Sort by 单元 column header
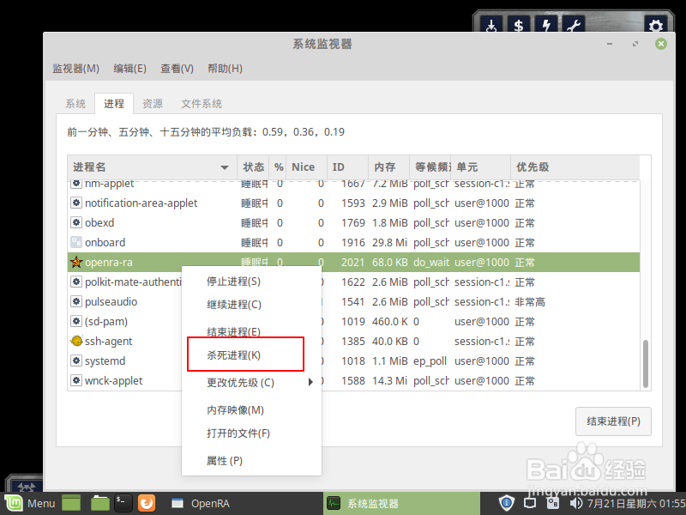Image resolution: width=686 pixels, height=515 pixels. click(480, 167)
